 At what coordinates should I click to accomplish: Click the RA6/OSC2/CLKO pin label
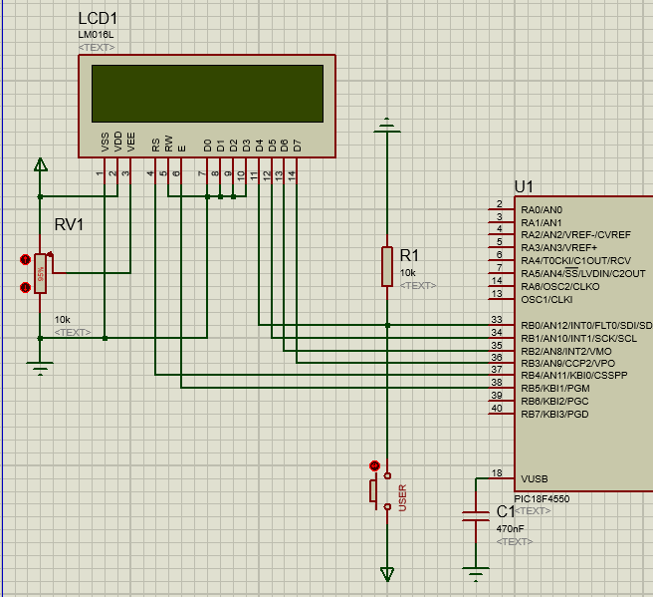click(x=560, y=286)
